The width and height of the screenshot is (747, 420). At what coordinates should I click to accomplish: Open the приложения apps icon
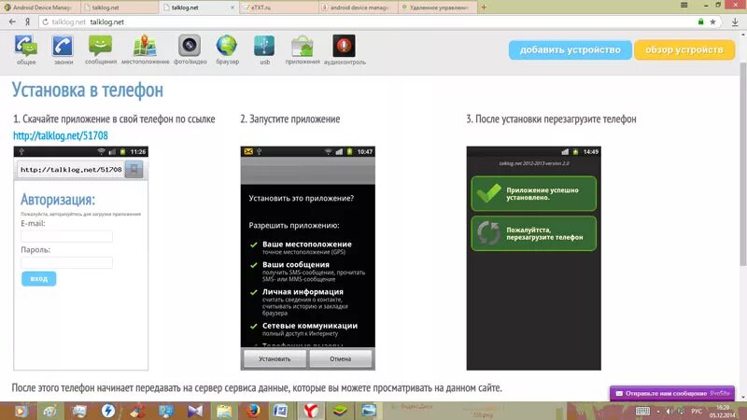pos(303,49)
